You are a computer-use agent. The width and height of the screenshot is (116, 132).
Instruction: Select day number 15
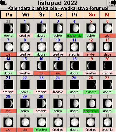(25, 59)
